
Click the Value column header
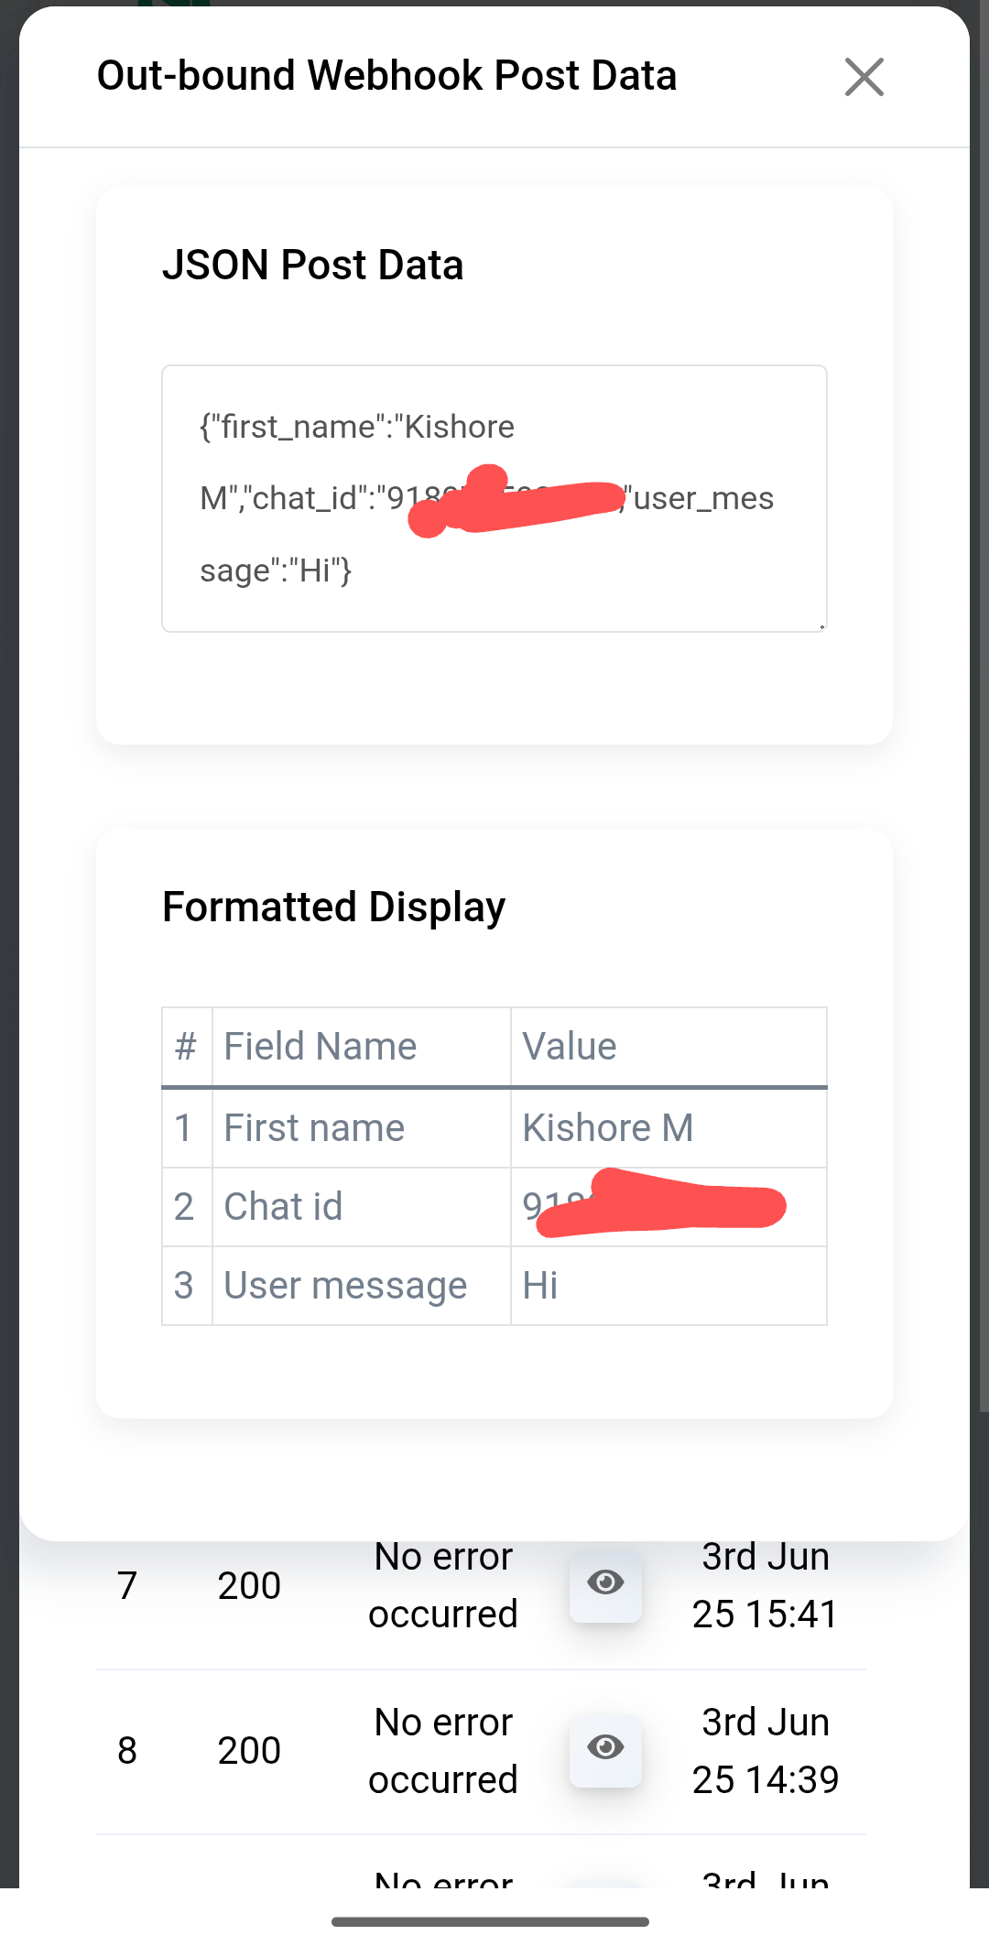[570, 1047]
